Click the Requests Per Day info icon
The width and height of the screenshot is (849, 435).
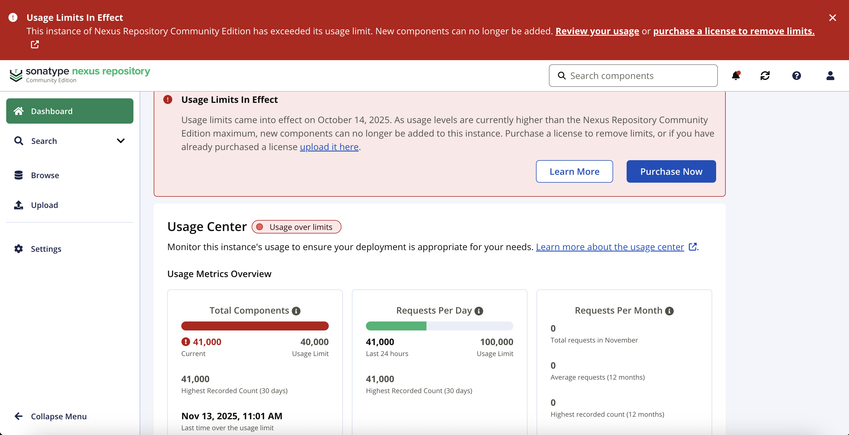point(479,311)
